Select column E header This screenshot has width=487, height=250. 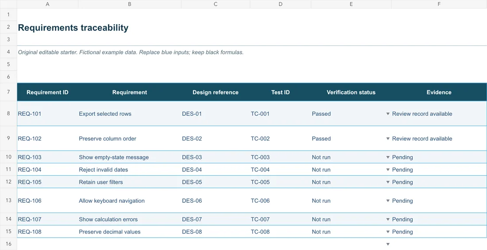351,4
